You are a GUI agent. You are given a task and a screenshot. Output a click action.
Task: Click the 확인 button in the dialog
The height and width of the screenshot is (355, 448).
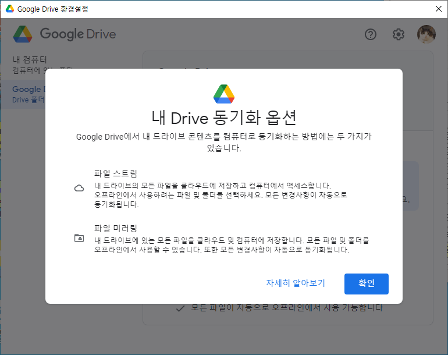[x=367, y=283]
